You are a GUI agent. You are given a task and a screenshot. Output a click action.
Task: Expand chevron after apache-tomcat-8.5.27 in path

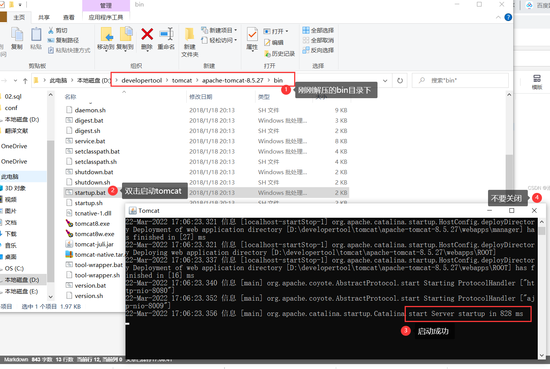coord(269,80)
